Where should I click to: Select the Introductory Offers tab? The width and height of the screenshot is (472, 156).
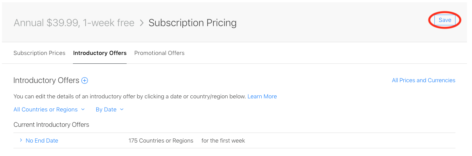coord(100,53)
